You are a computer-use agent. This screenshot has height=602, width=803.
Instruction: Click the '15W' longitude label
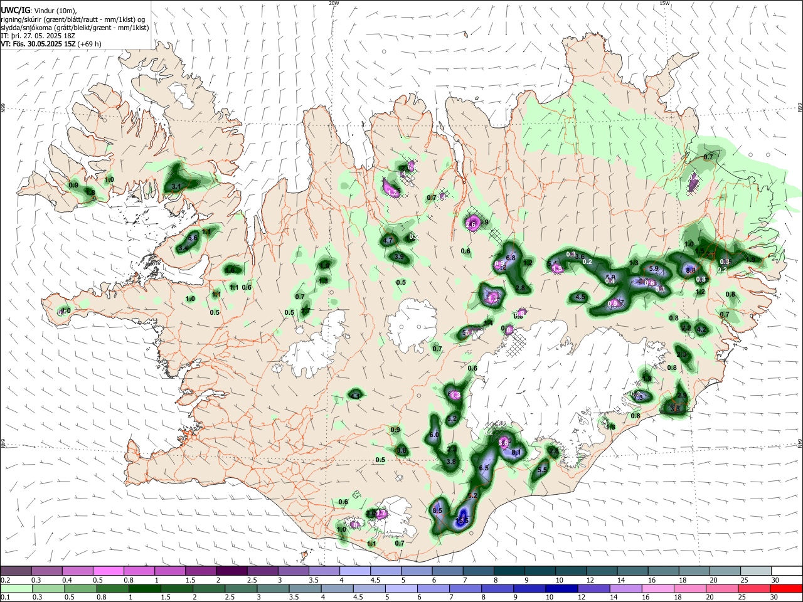coord(664,3)
